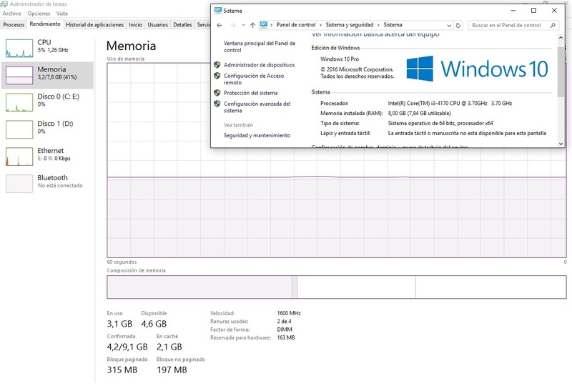Open the Opciones menu
The height and width of the screenshot is (386, 572).
click(39, 14)
